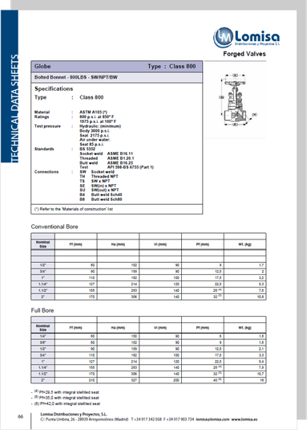The width and height of the screenshot is (307, 430).
Task: Click the page number 66
Action: [21, 417]
